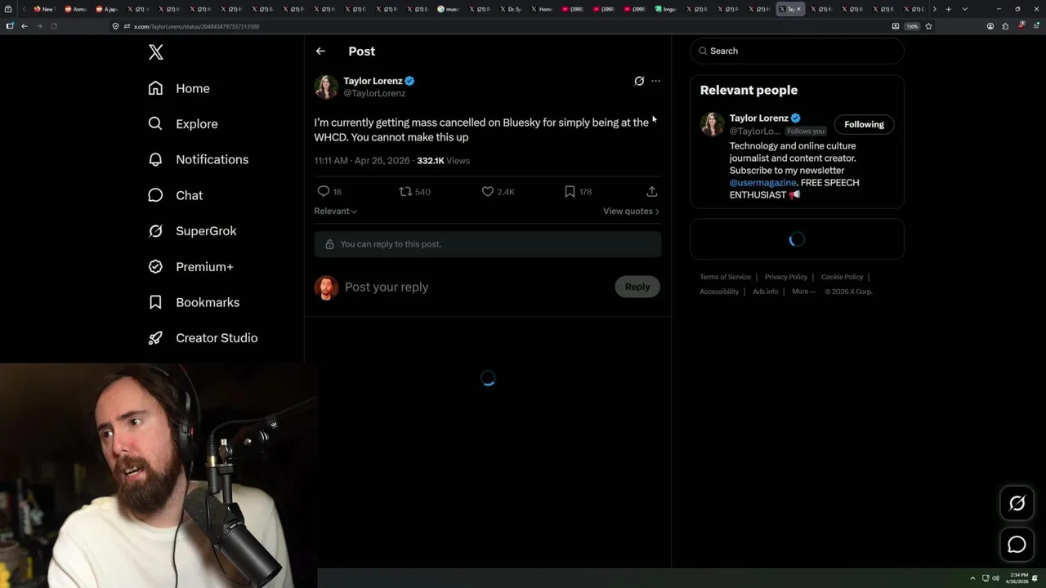Click Grok icon on the post header
This screenshot has width=1046, height=588.
[639, 81]
